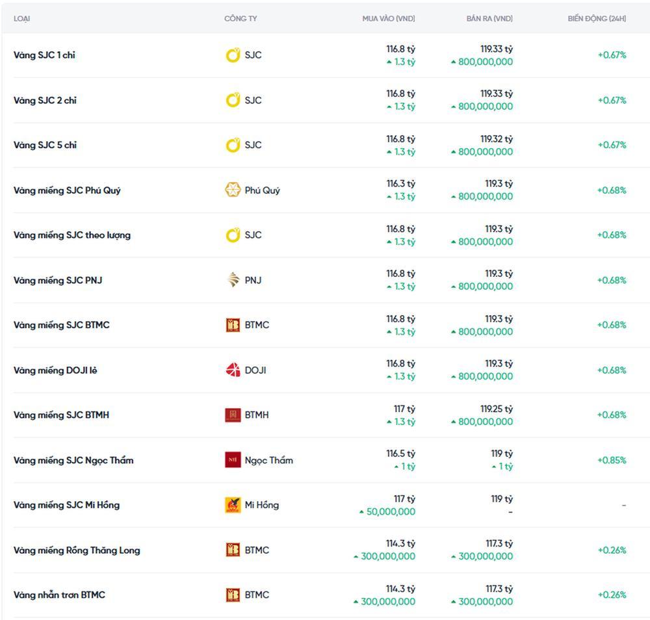
Task: Select the Mi Hồng company logo
Action: click(x=233, y=505)
